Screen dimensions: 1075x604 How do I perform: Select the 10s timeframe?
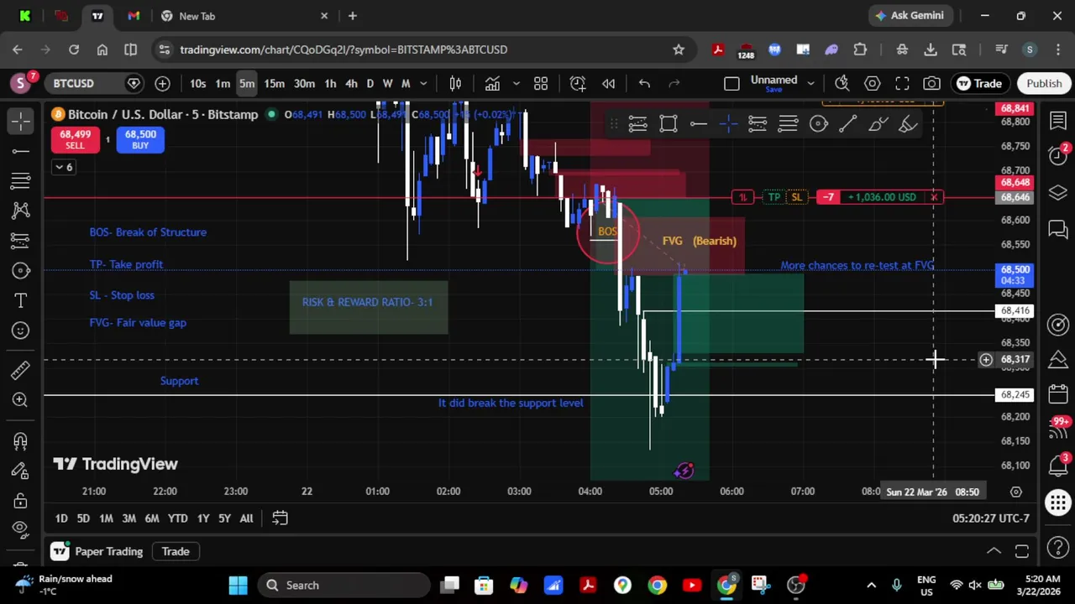point(197,83)
